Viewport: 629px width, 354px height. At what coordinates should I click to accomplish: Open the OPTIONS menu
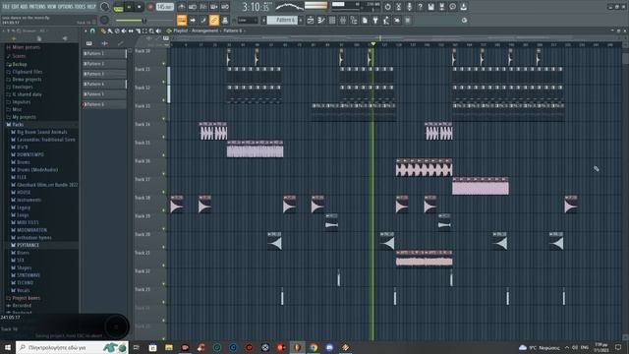click(66, 7)
